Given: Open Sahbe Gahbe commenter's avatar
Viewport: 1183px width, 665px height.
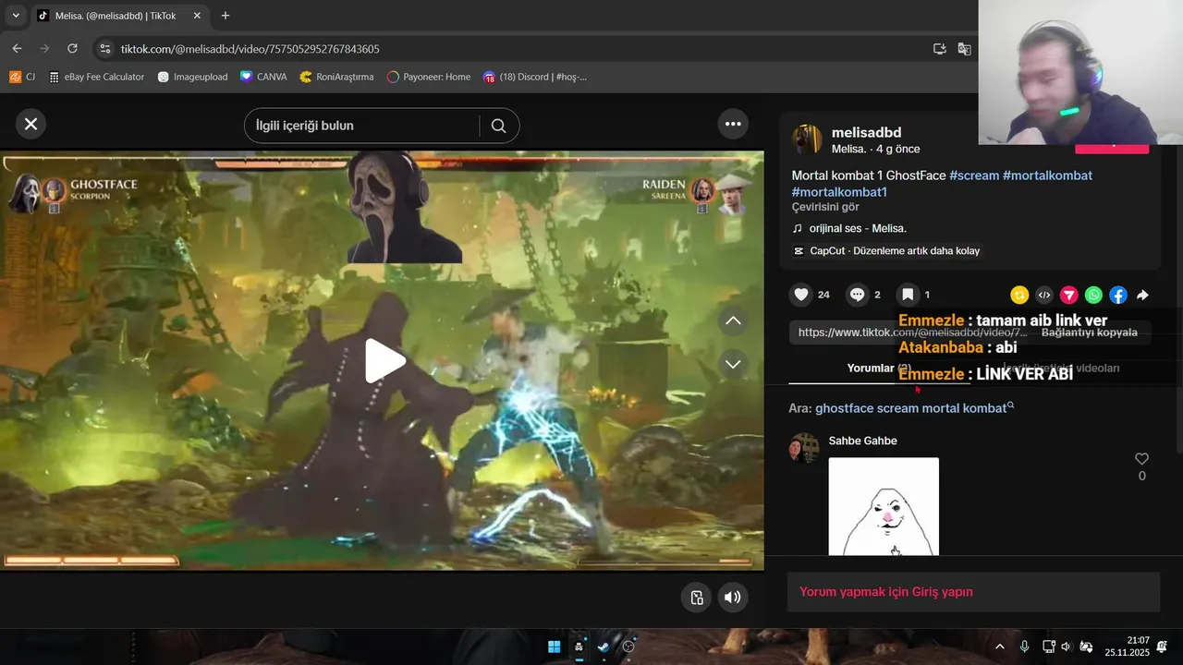Looking at the screenshot, I should coord(804,448).
